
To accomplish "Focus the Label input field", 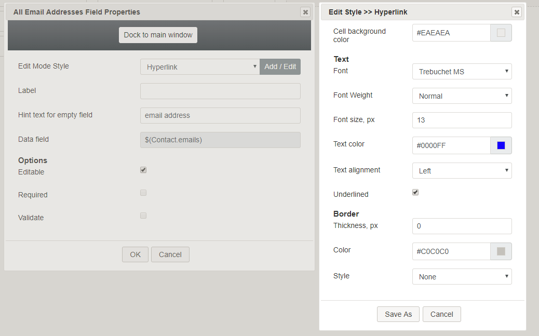I will (x=220, y=91).
